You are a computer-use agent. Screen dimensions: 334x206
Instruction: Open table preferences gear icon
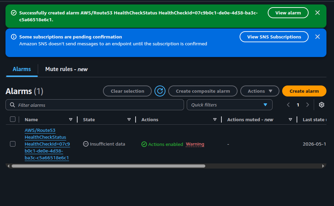(321, 105)
